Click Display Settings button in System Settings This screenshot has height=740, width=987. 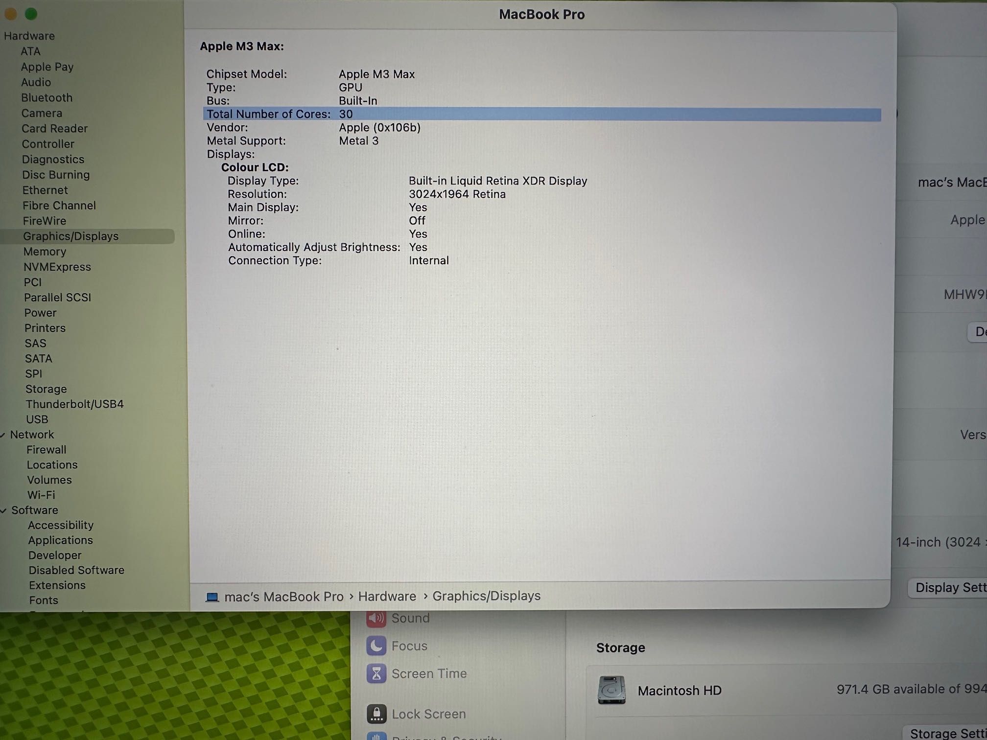tap(947, 587)
